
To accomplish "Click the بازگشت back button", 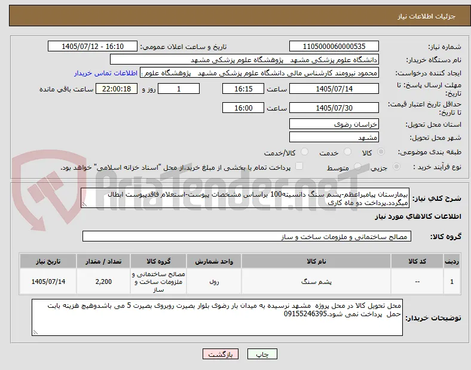I will click(221, 354).
